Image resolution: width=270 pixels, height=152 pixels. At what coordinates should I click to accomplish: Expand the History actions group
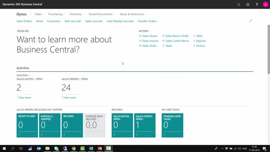[x=199, y=46]
